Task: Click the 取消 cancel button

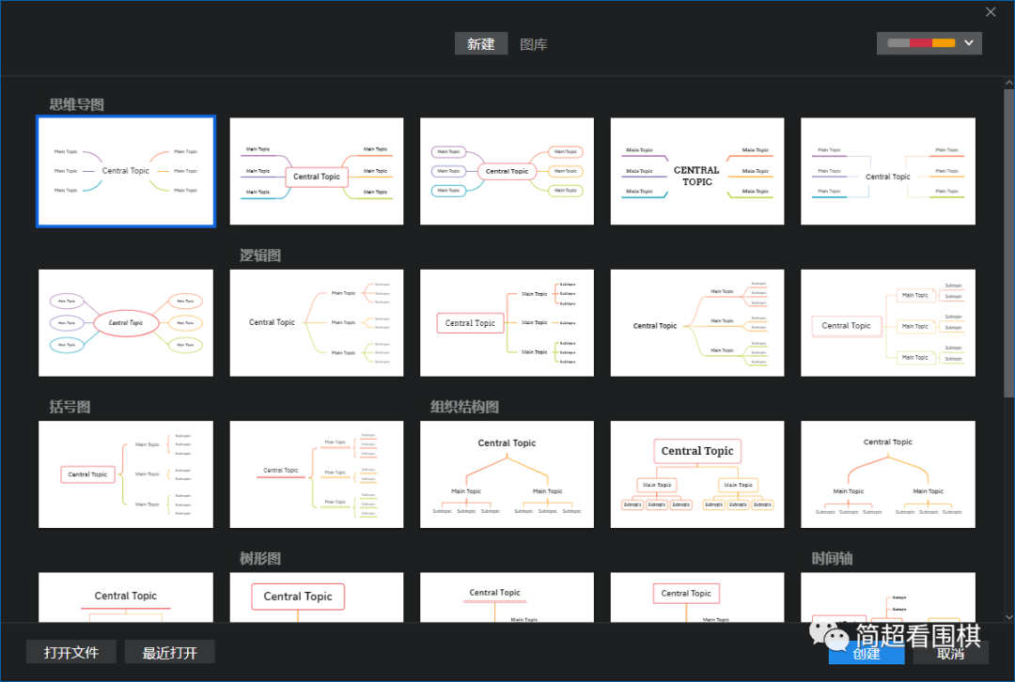Action: [950, 653]
